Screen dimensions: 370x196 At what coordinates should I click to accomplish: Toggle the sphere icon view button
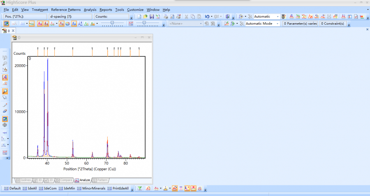point(67,23)
